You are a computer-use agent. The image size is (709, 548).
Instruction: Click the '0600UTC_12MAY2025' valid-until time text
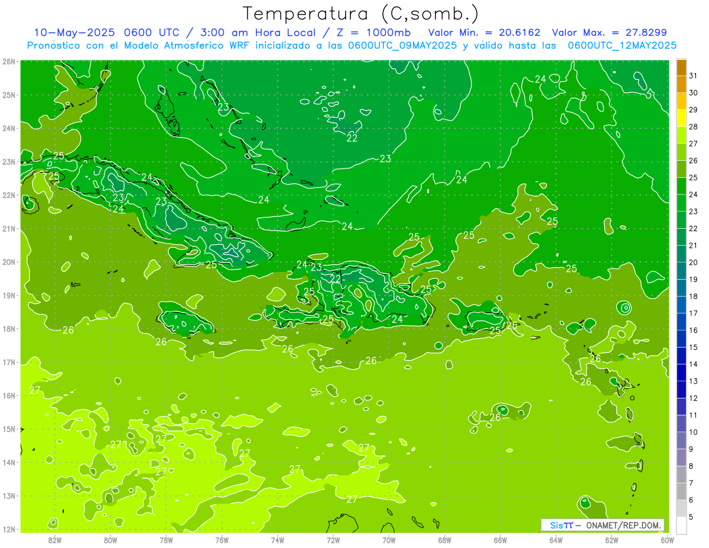[x=622, y=46]
